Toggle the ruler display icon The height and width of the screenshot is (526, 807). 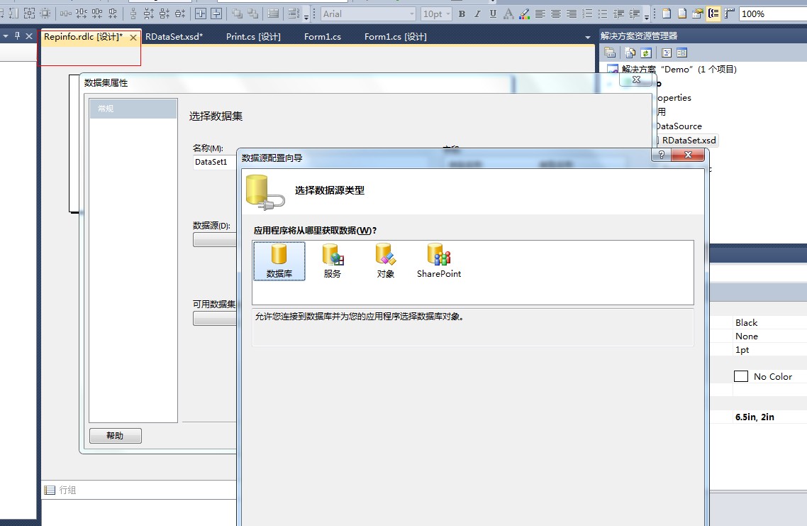click(x=729, y=14)
